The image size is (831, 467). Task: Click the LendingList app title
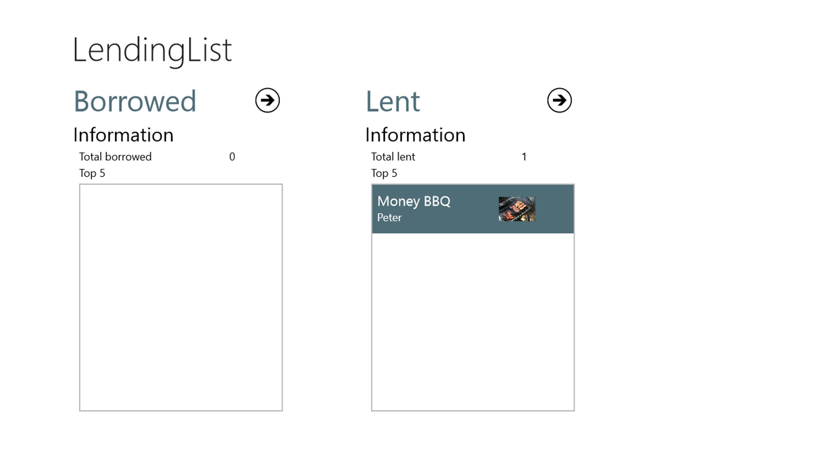coord(152,50)
